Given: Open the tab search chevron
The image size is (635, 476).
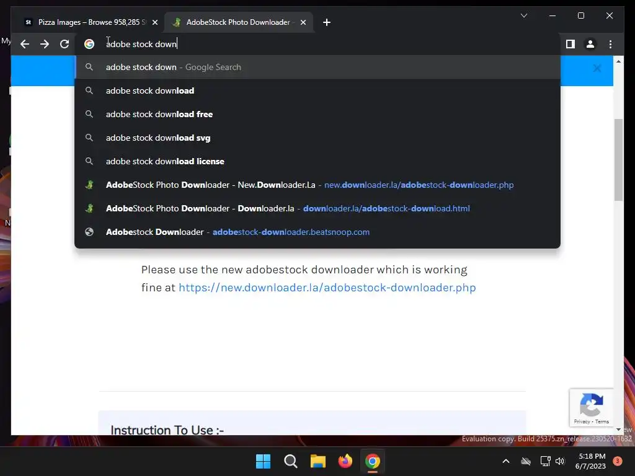Looking at the screenshot, I should pyautogui.click(x=523, y=15).
